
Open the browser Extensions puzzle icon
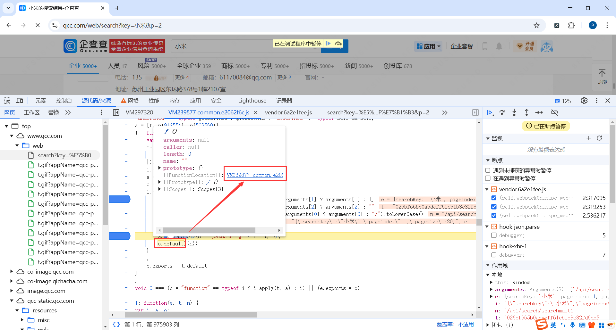(571, 25)
